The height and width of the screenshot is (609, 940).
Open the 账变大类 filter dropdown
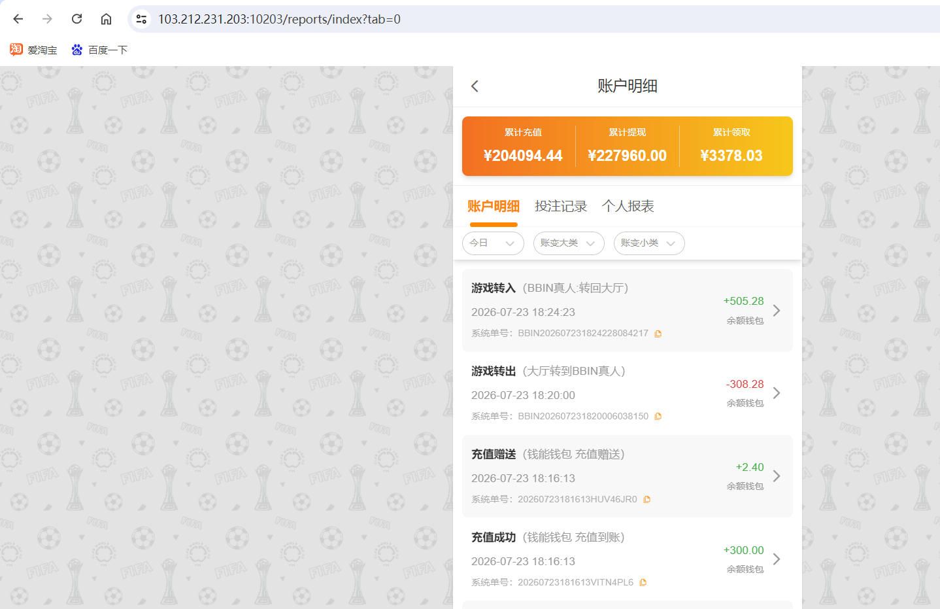(569, 243)
